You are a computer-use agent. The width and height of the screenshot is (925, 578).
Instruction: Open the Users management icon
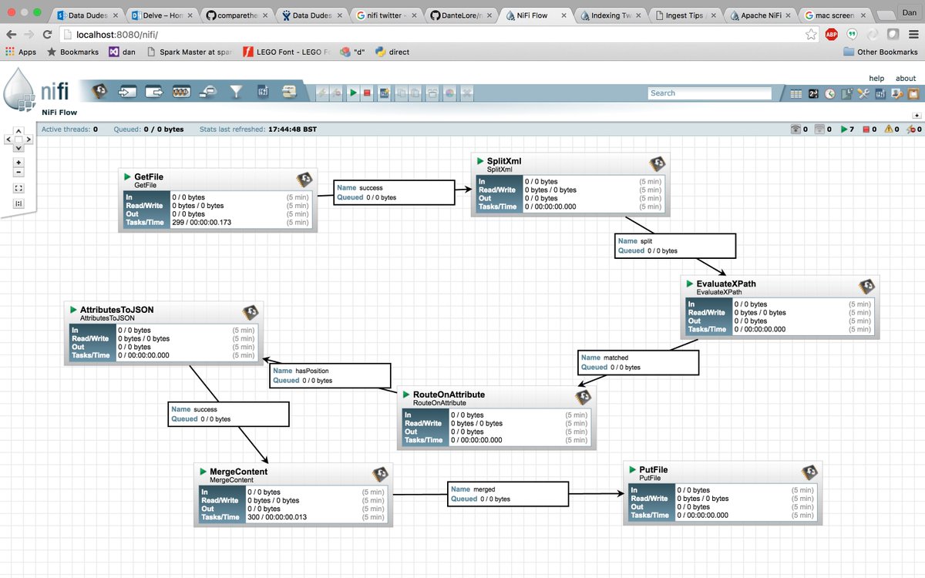(x=896, y=93)
